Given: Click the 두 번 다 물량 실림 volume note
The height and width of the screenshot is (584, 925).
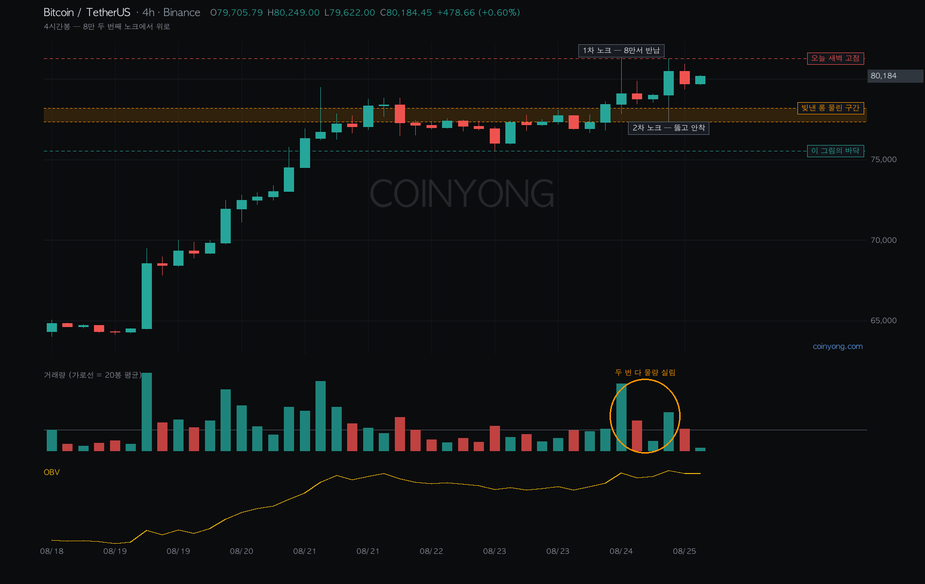Looking at the screenshot, I should 645,373.
